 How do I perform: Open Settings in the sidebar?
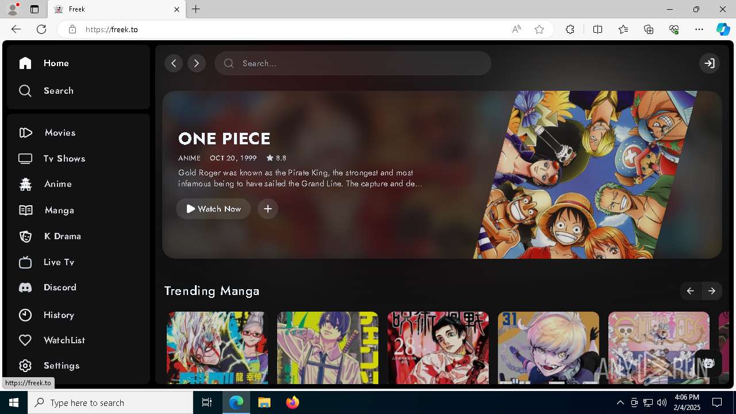click(x=48, y=366)
